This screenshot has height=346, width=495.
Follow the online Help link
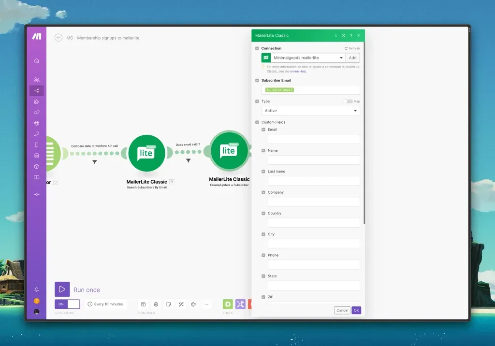pyautogui.click(x=298, y=72)
